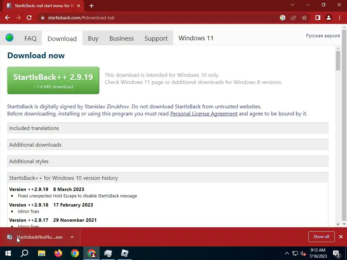347x260 pixels.
Task: Open a new browser tab
Action: tap(91, 6)
